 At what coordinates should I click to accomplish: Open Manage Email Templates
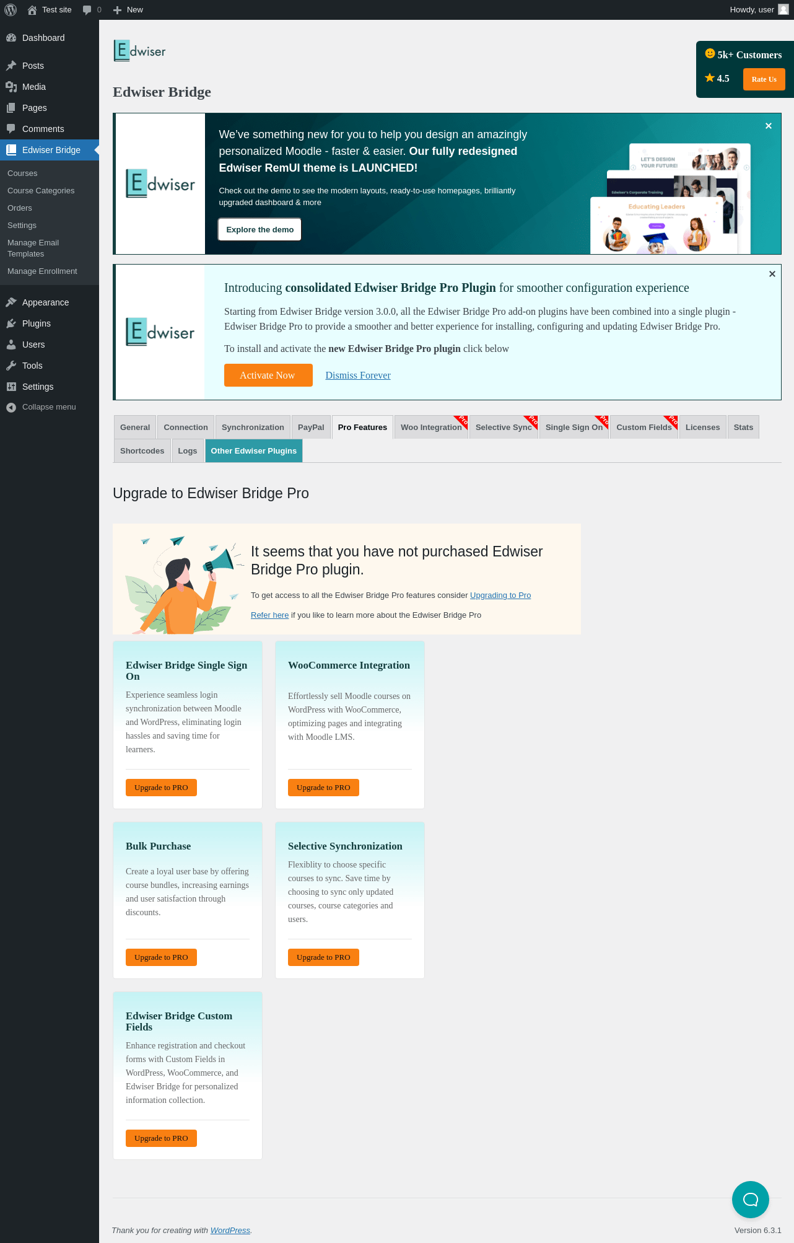[x=33, y=248]
